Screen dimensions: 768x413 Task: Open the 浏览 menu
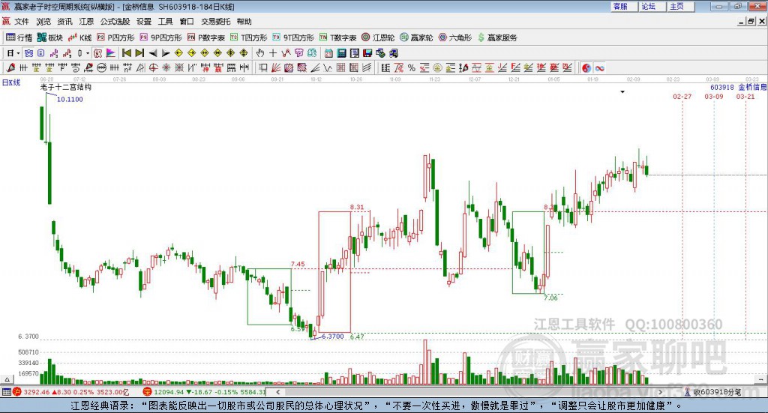[x=43, y=22]
